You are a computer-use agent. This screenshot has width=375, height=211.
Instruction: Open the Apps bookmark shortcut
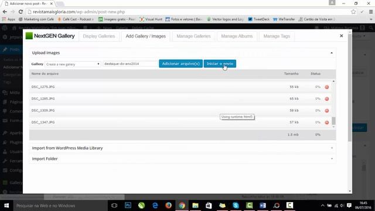(x=9, y=19)
